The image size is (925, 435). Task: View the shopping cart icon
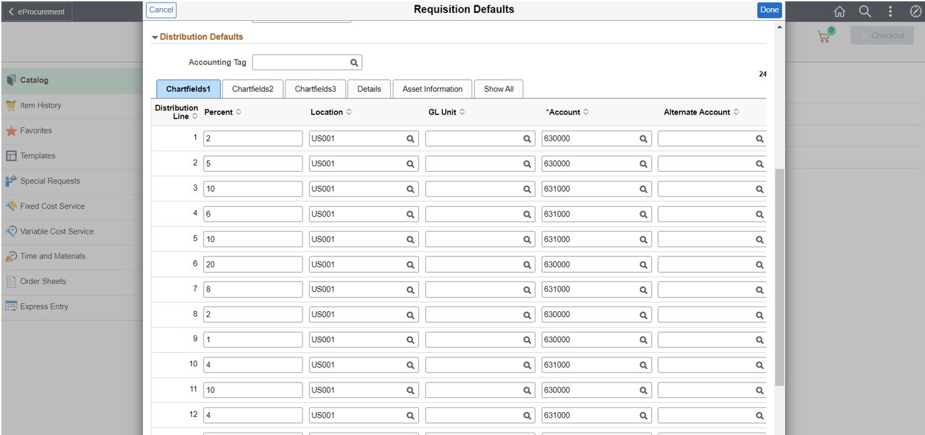click(823, 36)
